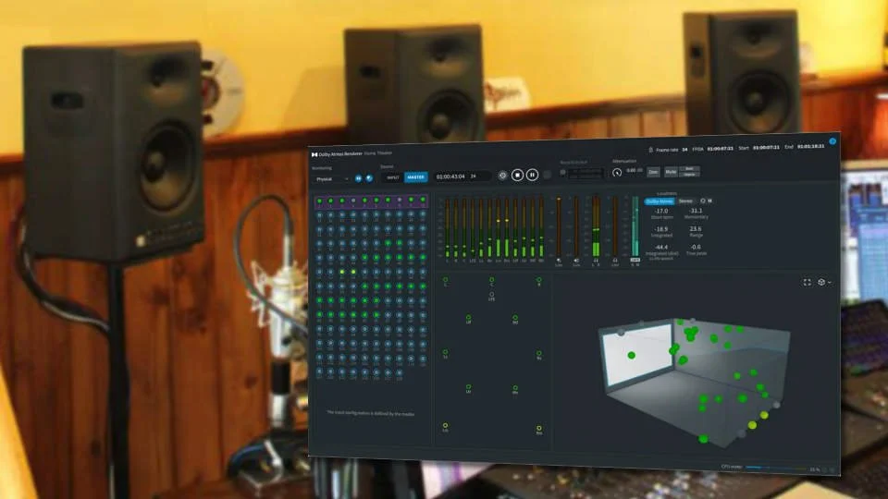Click the Pause transport button
Viewport: 888px width, 499px height.
pos(532,175)
